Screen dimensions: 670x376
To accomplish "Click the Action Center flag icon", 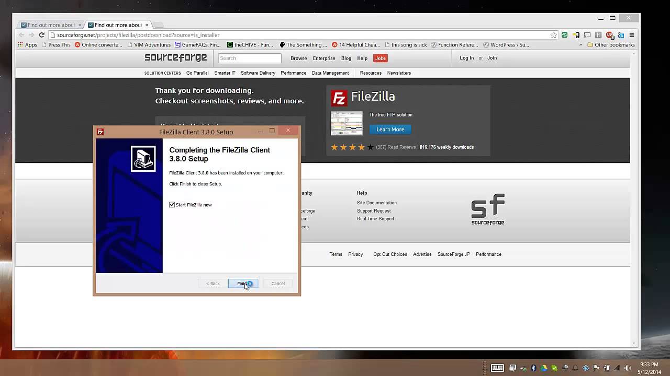I will point(596,368).
